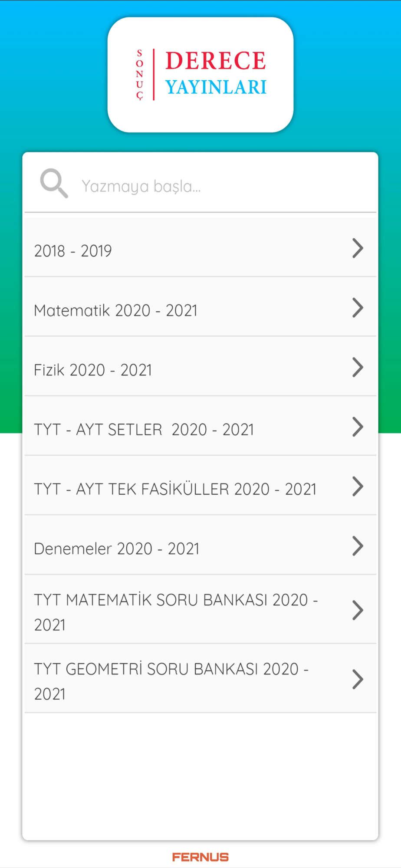Viewport: 401px width, 868px height.
Task: Click the magnifying glass search icon
Action: 54,183
